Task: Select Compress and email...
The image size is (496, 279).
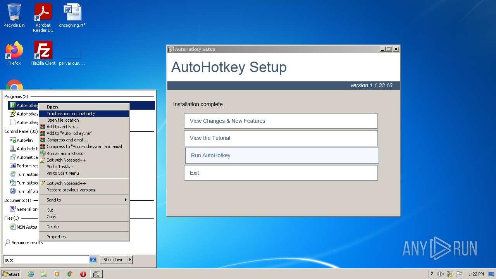Action: pos(84,140)
